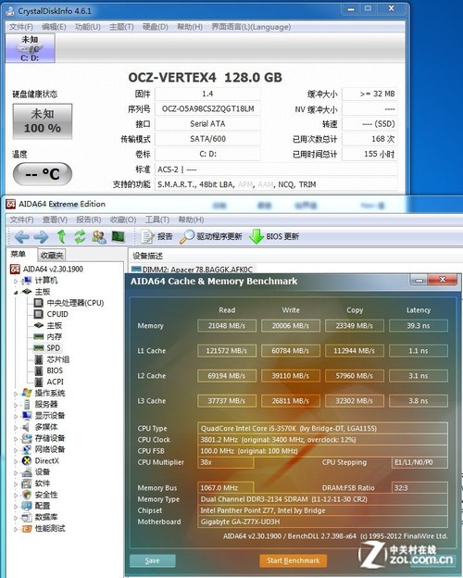
Task: Go back with the AIDA64 back arrow
Action: pos(21,236)
